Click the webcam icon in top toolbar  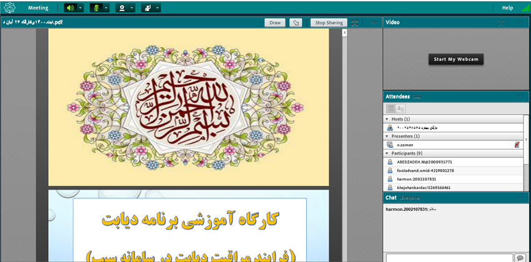pos(121,8)
